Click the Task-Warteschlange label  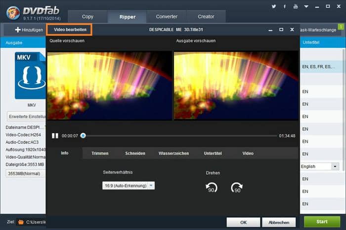[318, 30]
